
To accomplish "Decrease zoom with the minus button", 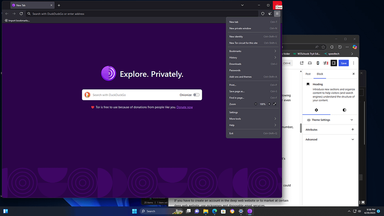I will [x=256, y=104].
